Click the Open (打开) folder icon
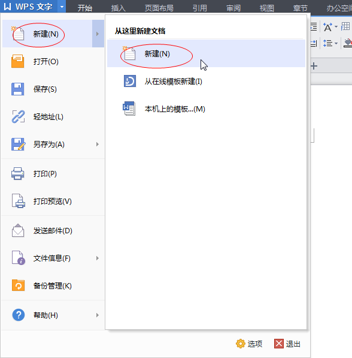This screenshot has height=358, width=352. (x=18, y=61)
